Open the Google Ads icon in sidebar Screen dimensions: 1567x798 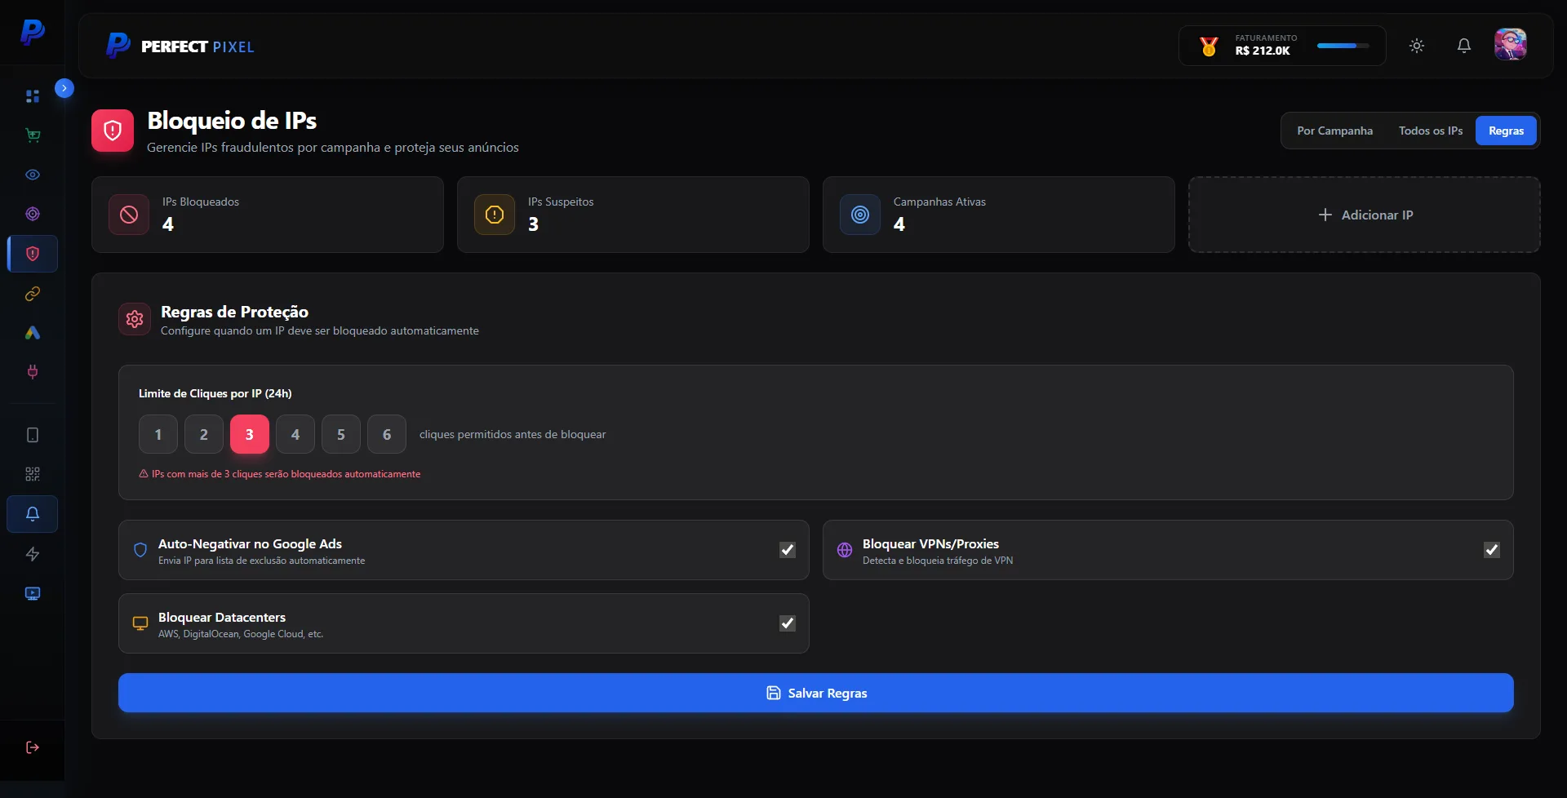33,333
